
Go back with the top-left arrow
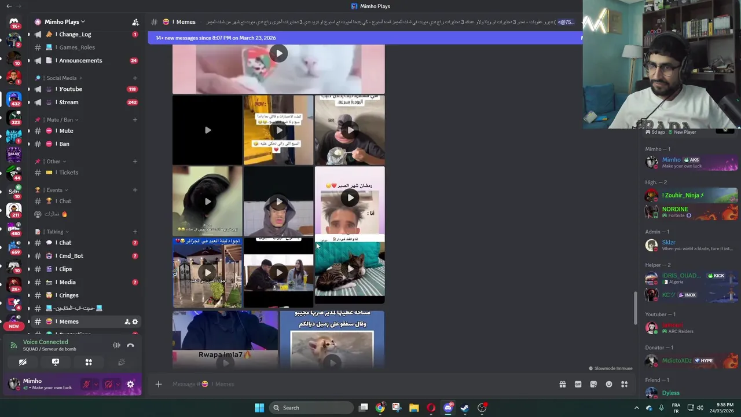point(9,6)
